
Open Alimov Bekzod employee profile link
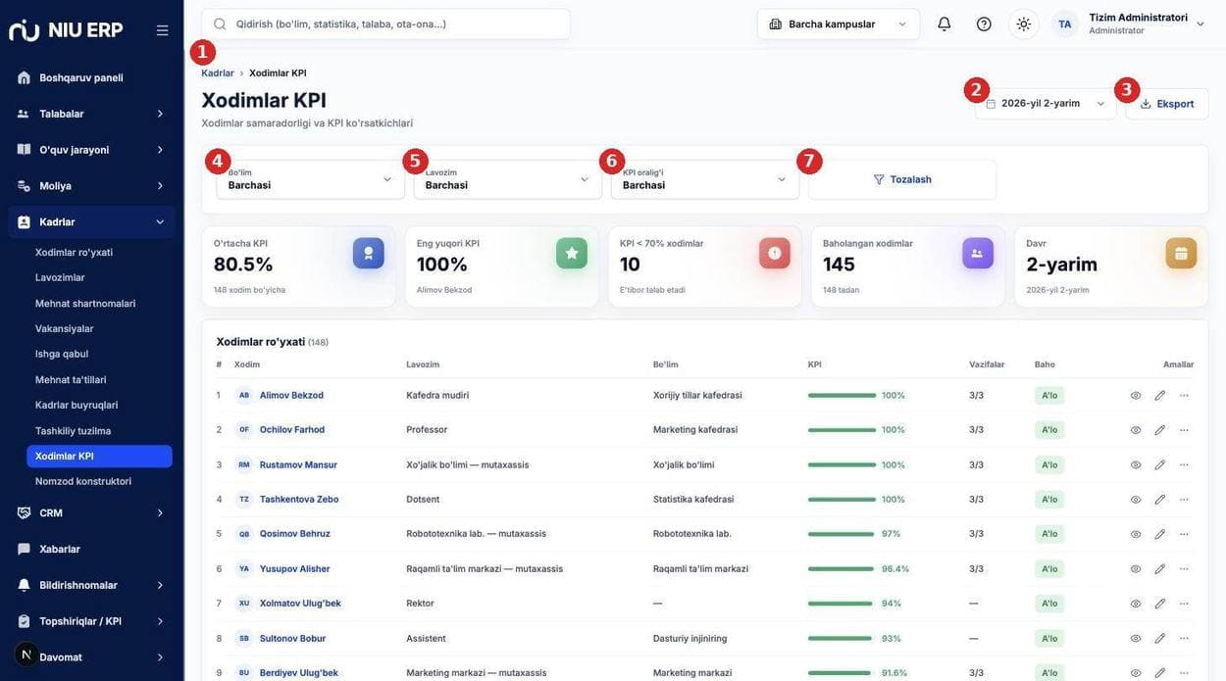[291, 395]
